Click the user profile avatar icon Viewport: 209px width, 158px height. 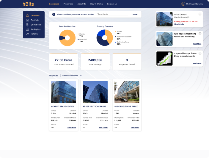[x=183, y=4]
